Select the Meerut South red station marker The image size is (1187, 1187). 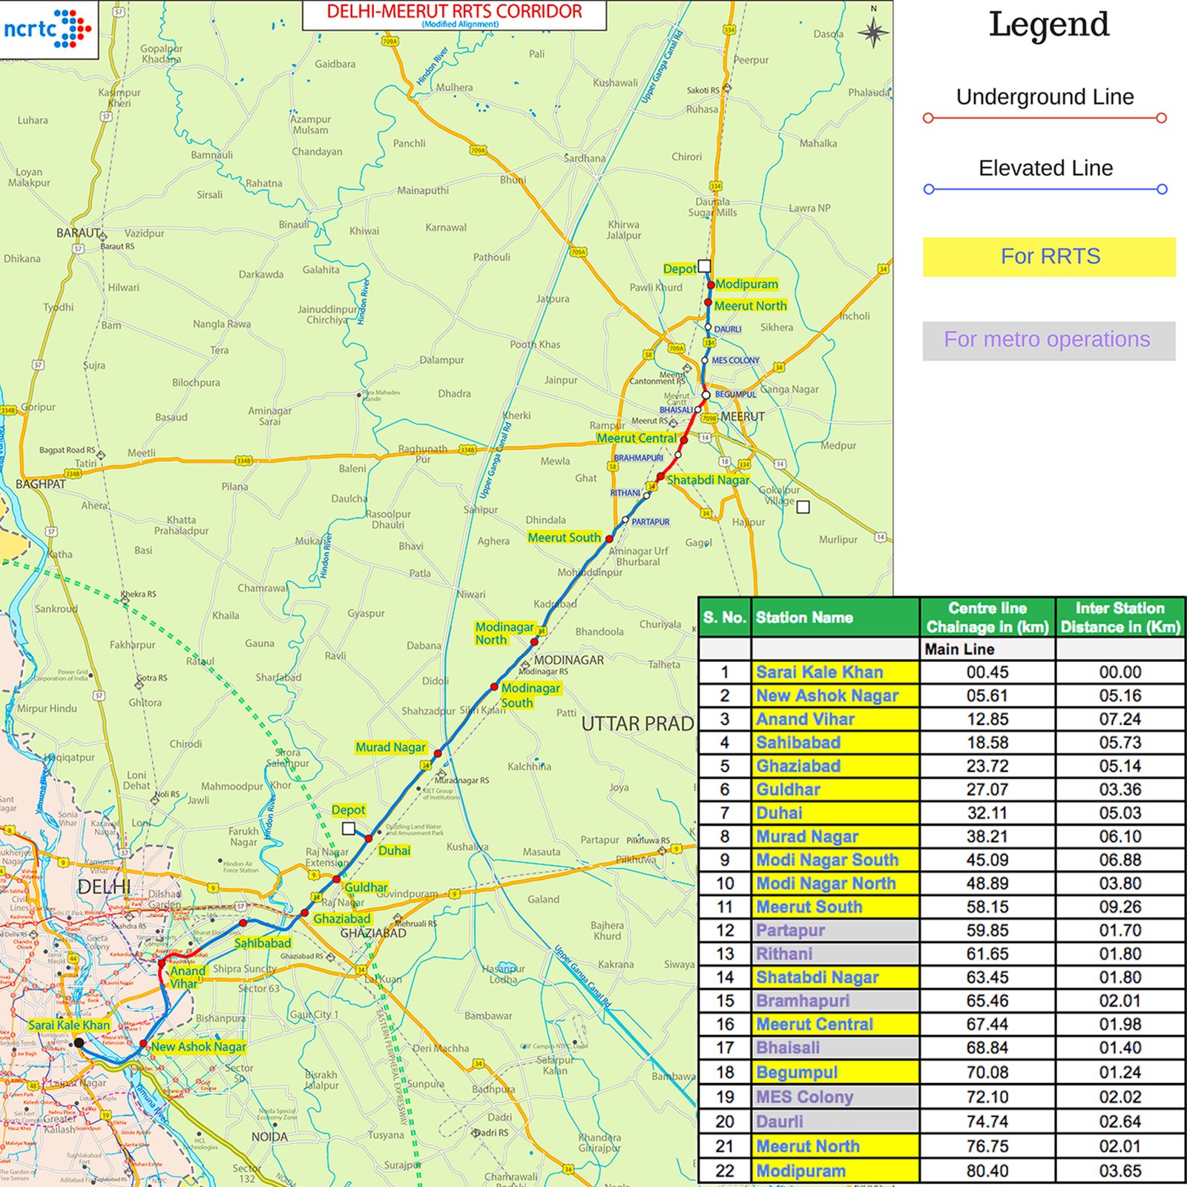tap(610, 537)
